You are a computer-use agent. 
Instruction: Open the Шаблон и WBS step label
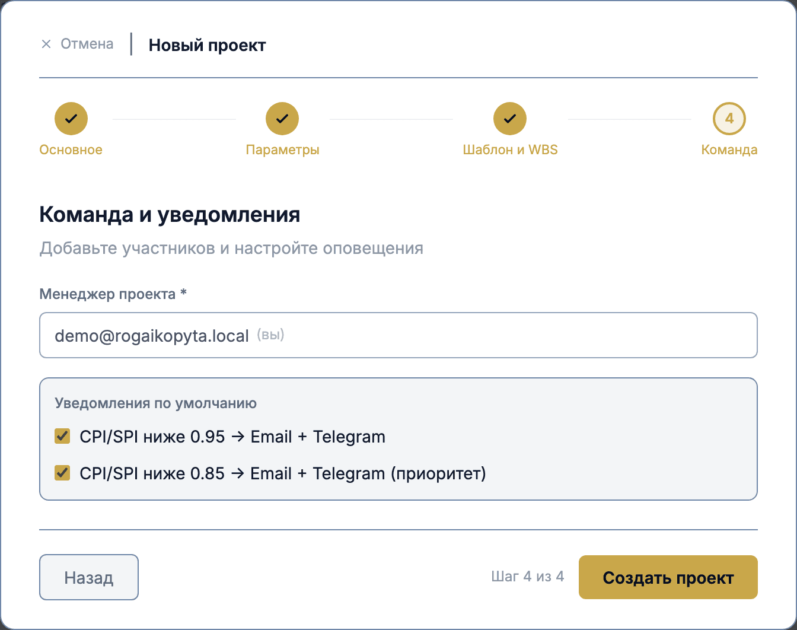[510, 149]
